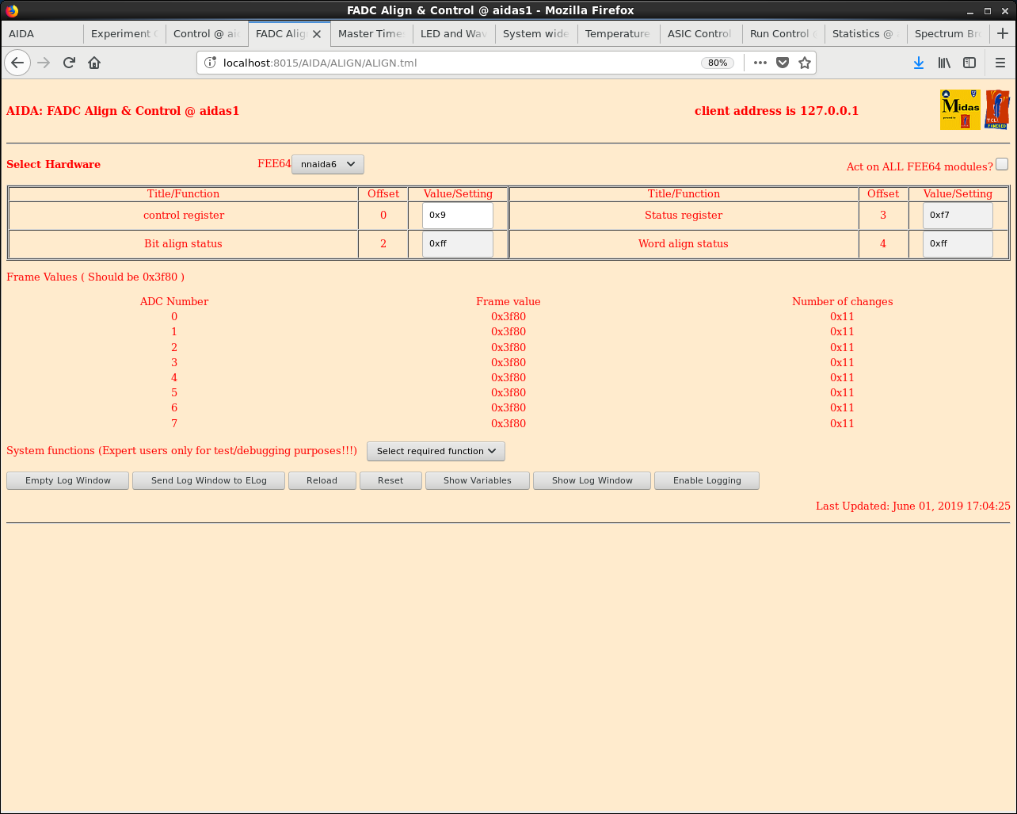This screenshot has width=1017, height=814.
Task: Go to the browser home page icon
Action: pyautogui.click(x=94, y=63)
